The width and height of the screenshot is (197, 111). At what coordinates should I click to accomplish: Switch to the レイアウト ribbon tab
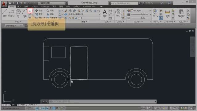(x=34, y=6)
